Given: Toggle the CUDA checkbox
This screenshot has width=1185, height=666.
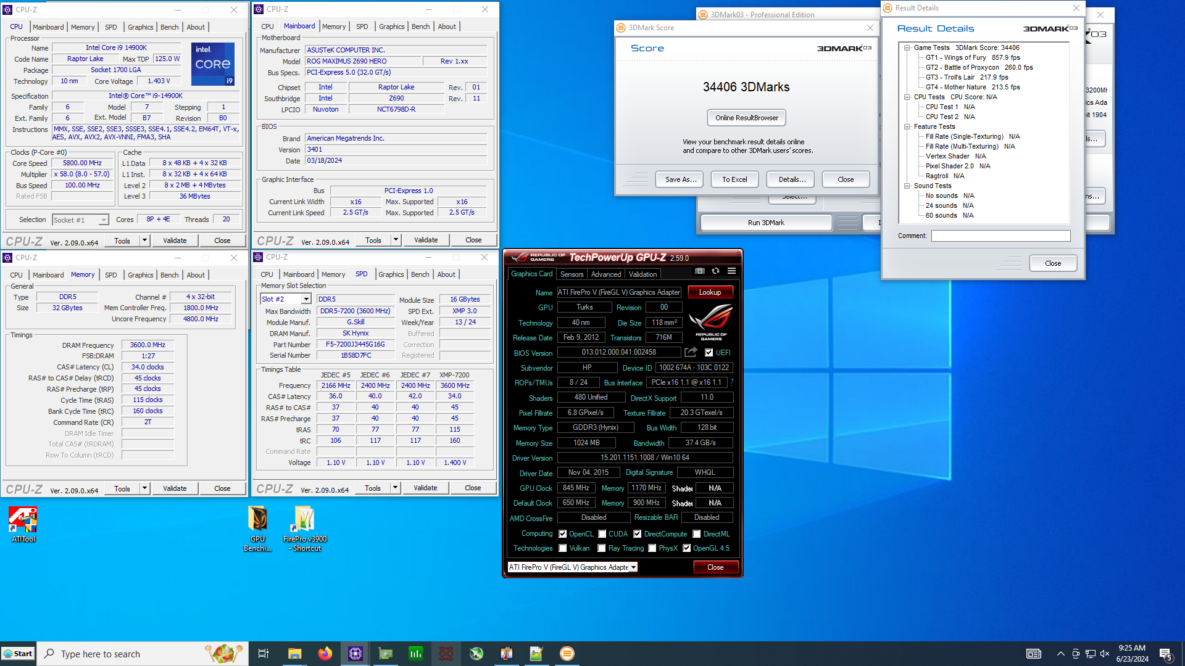Looking at the screenshot, I should click(602, 534).
